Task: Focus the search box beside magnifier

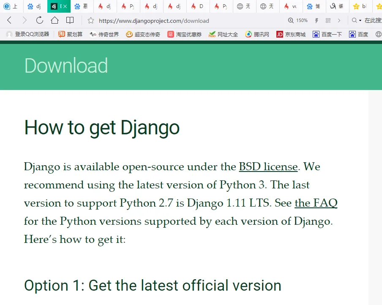Action: click(x=373, y=20)
